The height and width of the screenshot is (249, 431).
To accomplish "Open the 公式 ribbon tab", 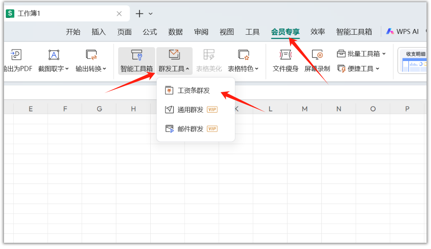I will [x=150, y=32].
